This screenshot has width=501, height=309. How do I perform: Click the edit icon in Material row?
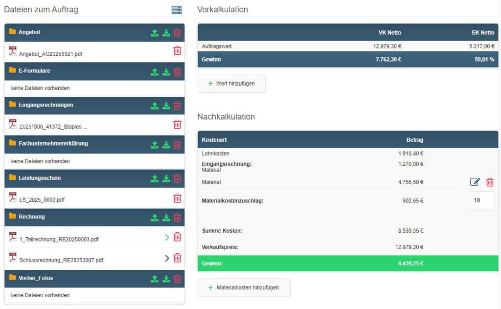(475, 182)
